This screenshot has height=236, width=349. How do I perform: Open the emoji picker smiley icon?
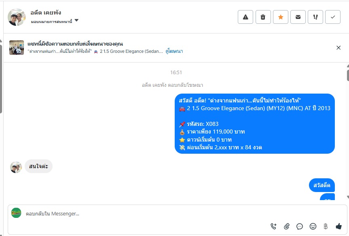pos(313,226)
